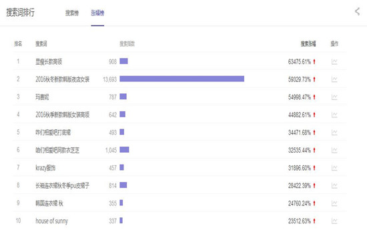View trend chart for house of sunny
The image size is (367, 240).
(x=334, y=221)
